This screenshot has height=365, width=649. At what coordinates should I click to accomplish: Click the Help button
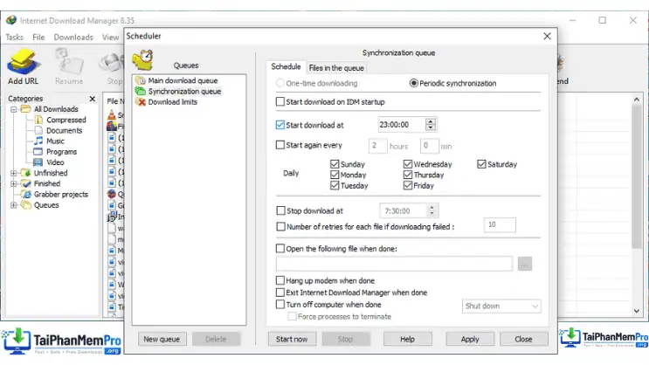click(407, 340)
